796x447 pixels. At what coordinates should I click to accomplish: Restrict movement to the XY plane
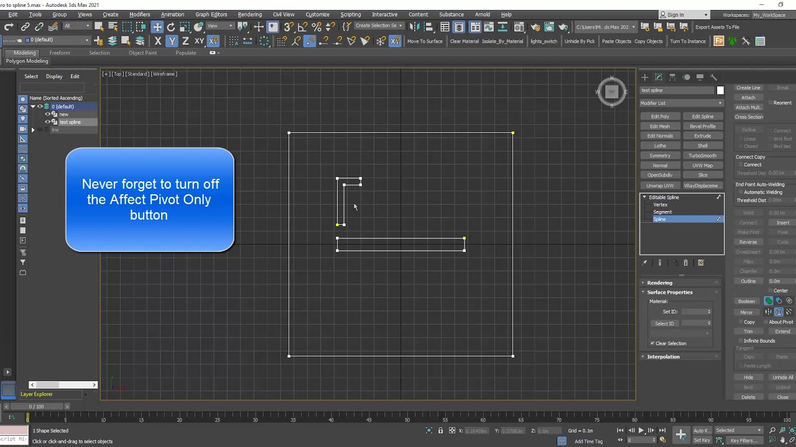click(199, 41)
